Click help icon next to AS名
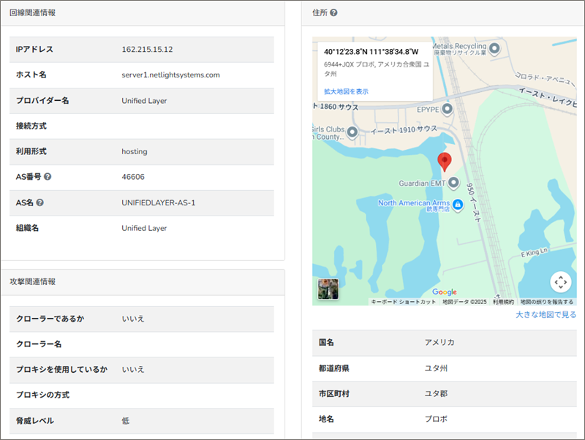This screenshot has height=440, width=585. [x=40, y=202]
